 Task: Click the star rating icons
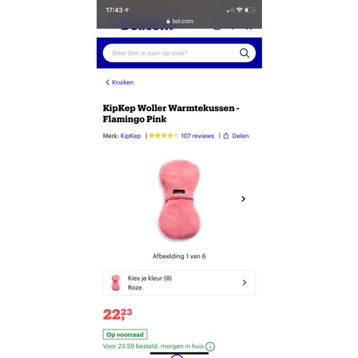[163, 135]
